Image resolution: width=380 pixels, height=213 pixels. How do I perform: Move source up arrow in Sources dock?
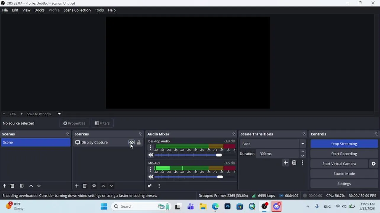[x=103, y=186]
